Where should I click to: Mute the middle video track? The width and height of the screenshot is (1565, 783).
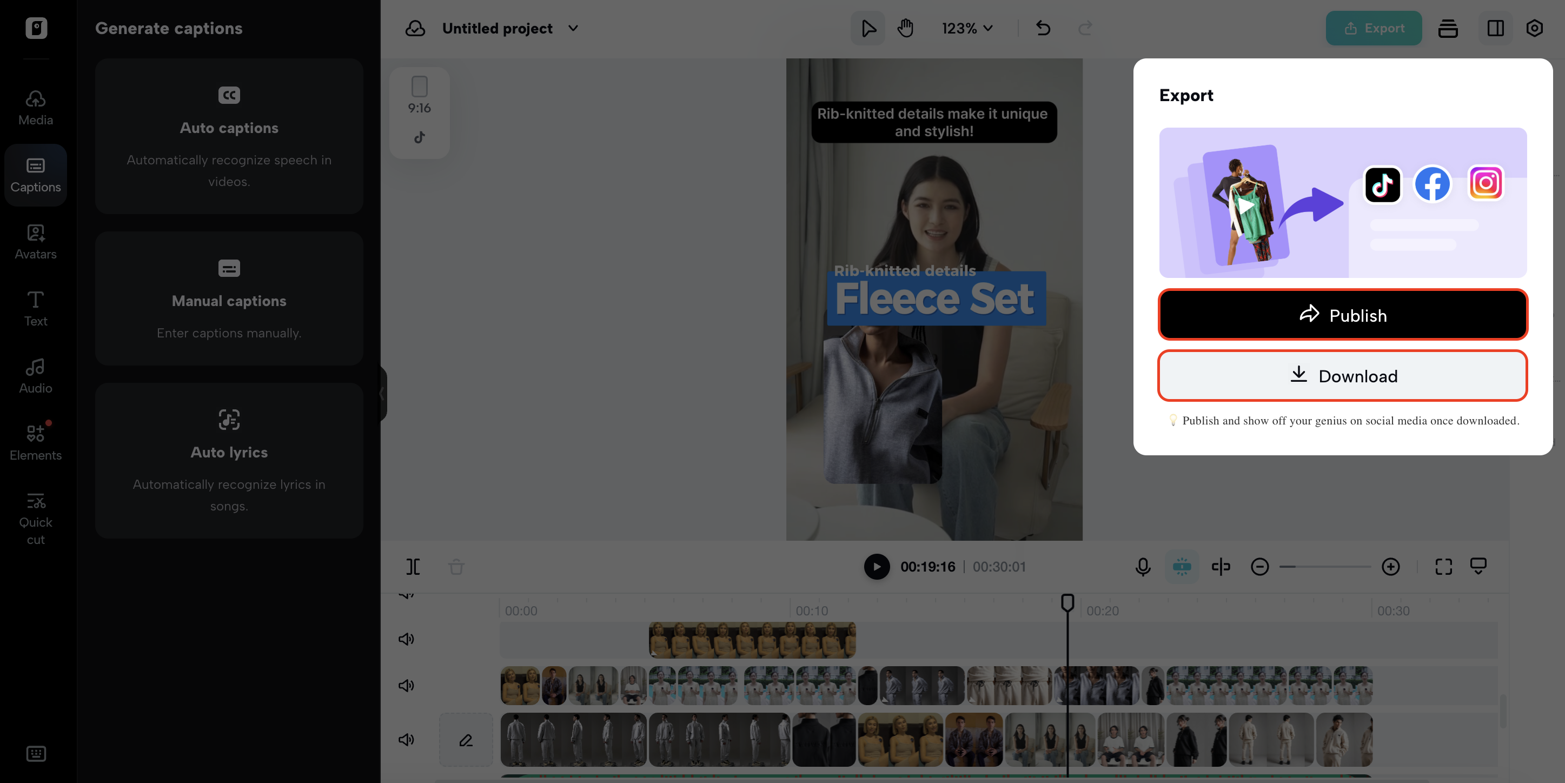406,685
